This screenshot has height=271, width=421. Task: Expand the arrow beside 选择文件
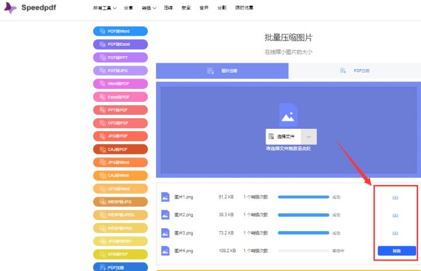309,136
